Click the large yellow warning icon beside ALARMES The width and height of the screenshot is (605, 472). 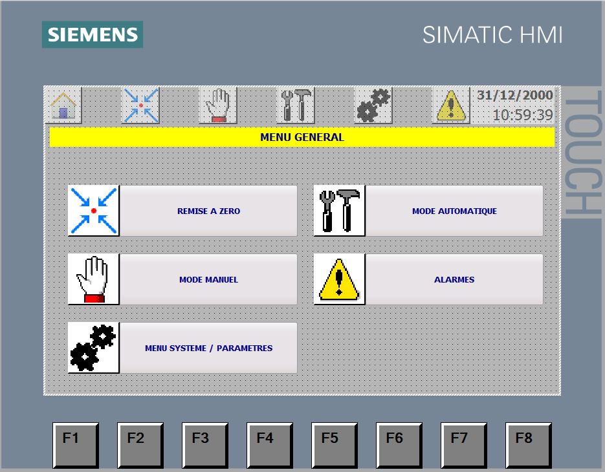[340, 279]
